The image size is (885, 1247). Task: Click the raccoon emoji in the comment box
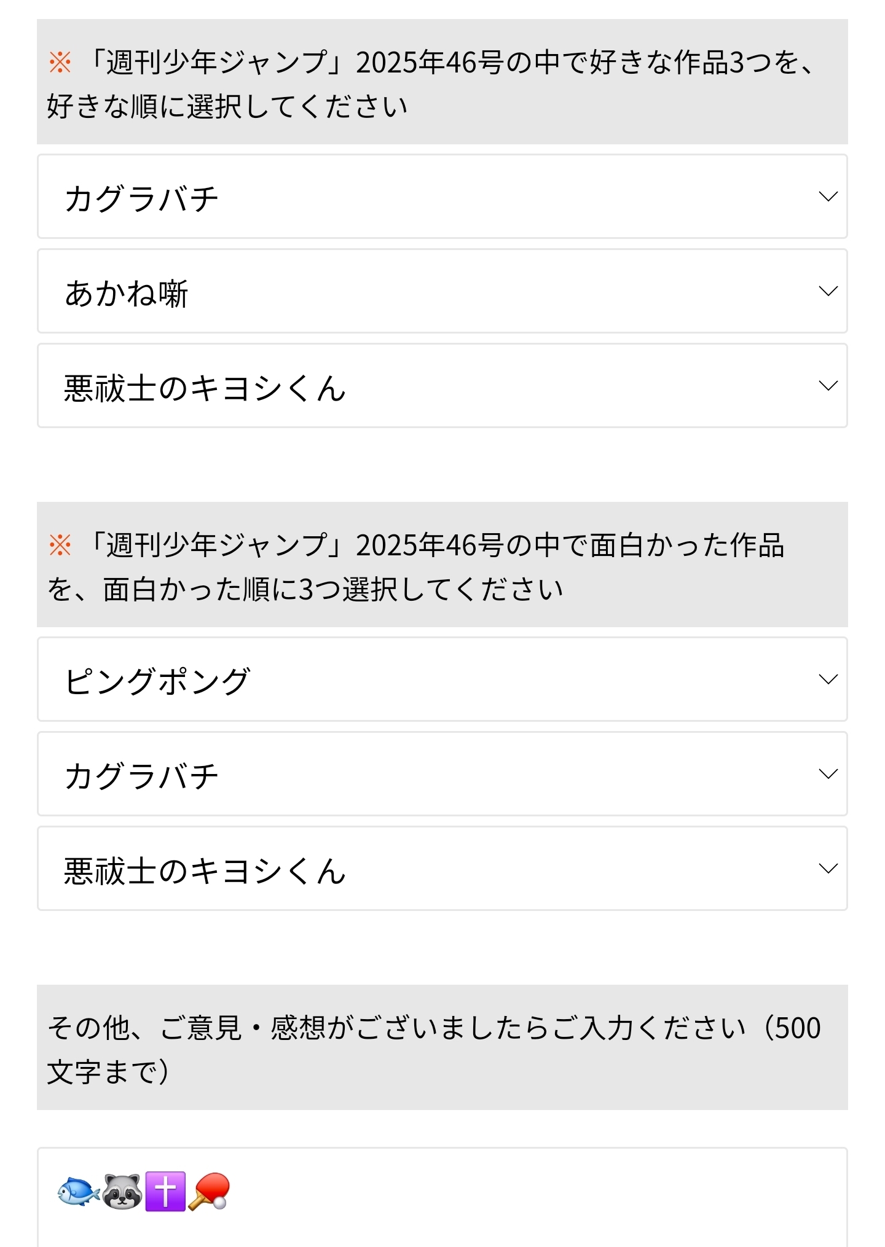pos(122,1192)
